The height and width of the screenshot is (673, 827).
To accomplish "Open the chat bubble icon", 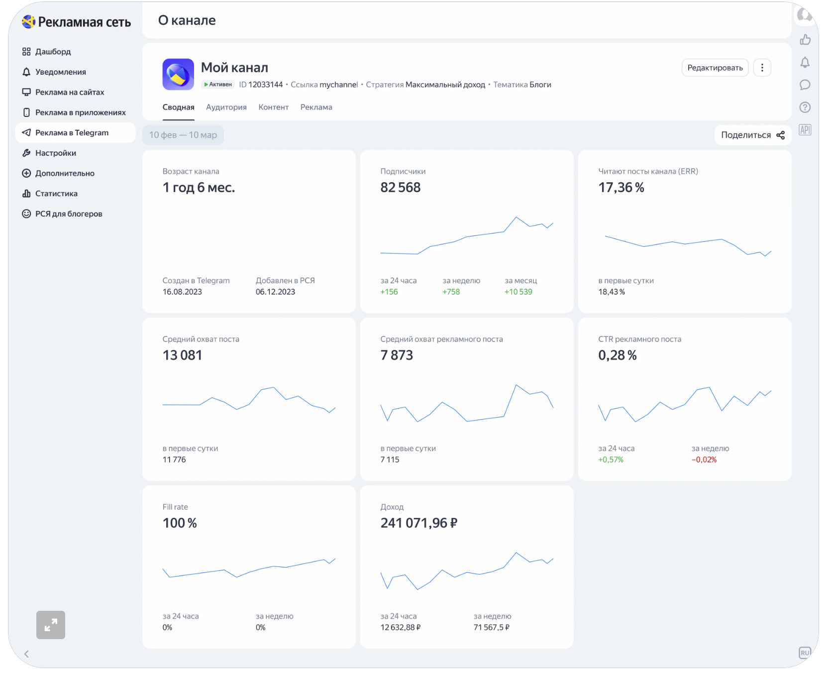I will point(805,85).
